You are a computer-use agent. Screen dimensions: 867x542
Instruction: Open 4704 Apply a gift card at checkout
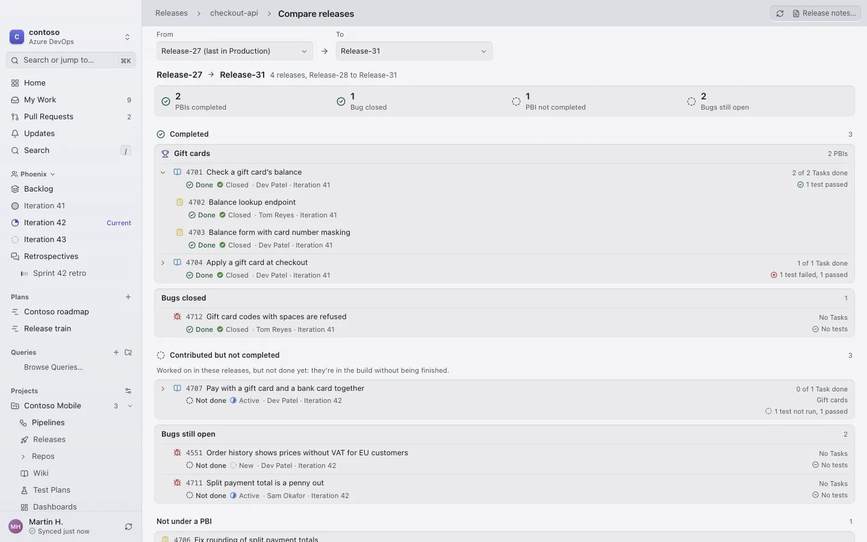coord(256,263)
